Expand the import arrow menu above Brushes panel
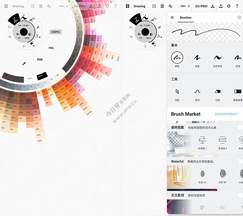 213,6
